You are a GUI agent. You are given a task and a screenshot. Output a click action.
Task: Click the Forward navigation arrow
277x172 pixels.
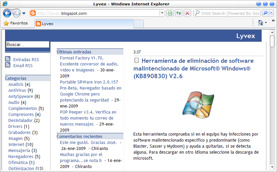(16, 13)
